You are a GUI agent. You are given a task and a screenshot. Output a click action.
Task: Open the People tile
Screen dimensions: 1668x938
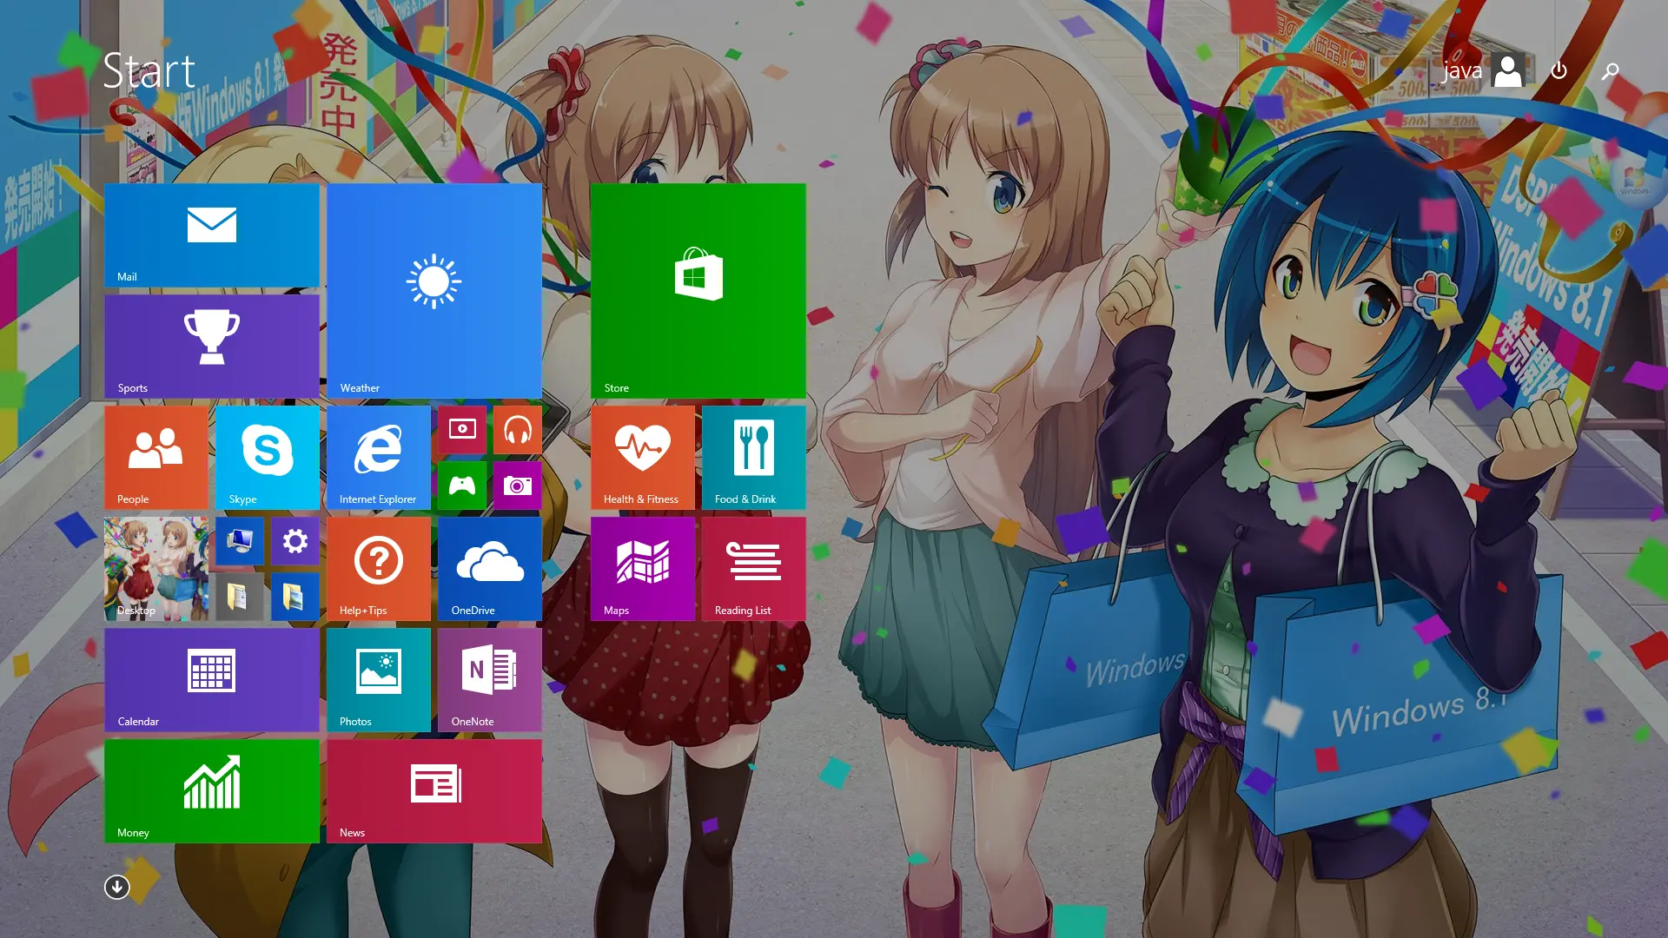point(156,457)
